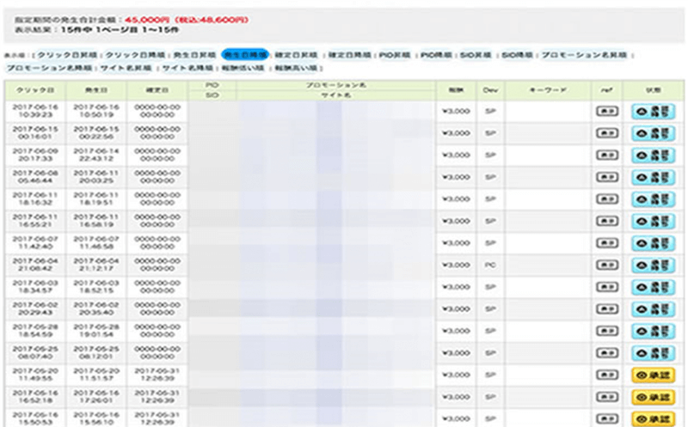
Task: Click the blue status badge in the 2017-06-16 row
Action: [652, 111]
